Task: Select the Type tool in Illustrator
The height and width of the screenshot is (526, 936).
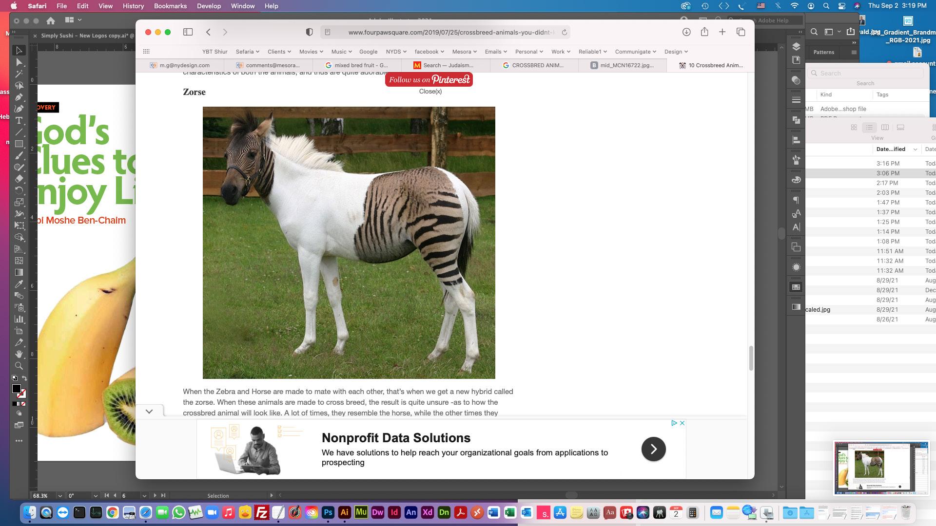Action: point(19,121)
